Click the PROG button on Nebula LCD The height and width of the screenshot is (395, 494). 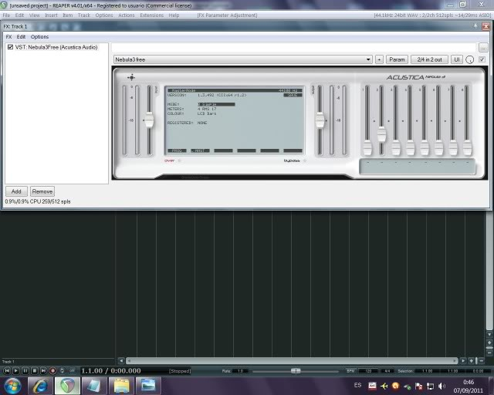point(177,151)
